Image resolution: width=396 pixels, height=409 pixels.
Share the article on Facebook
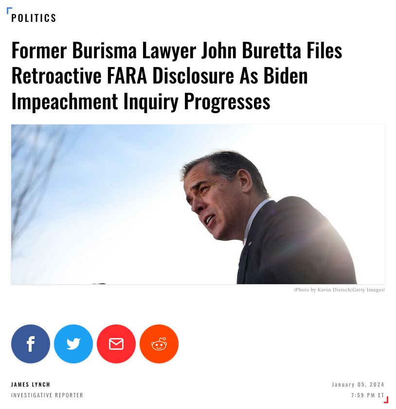[x=31, y=343]
